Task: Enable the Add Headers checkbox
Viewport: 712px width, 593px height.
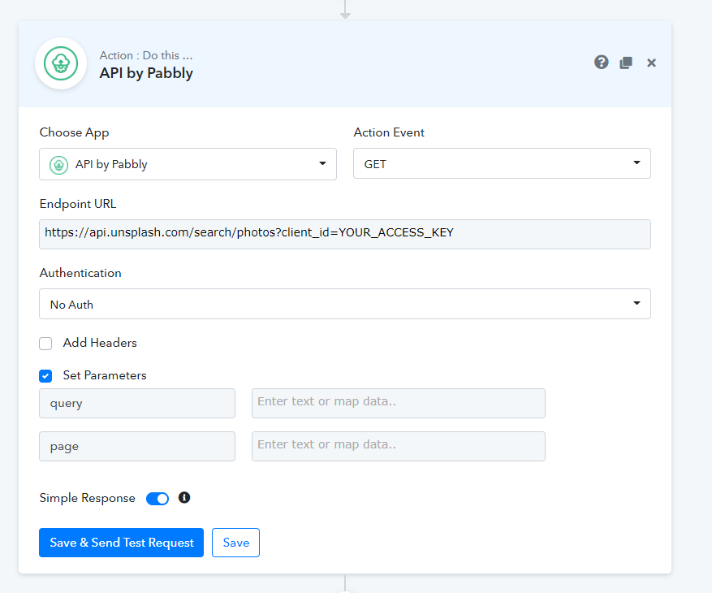Action: (45, 344)
